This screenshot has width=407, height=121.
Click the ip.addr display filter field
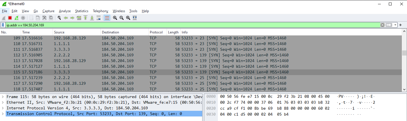pos(171,25)
